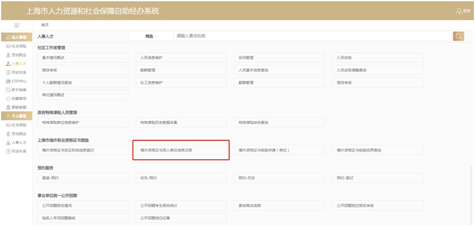The height and width of the screenshot is (227, 475).
Task: Click the magnifier search icon button
Action: click(459, 36)
